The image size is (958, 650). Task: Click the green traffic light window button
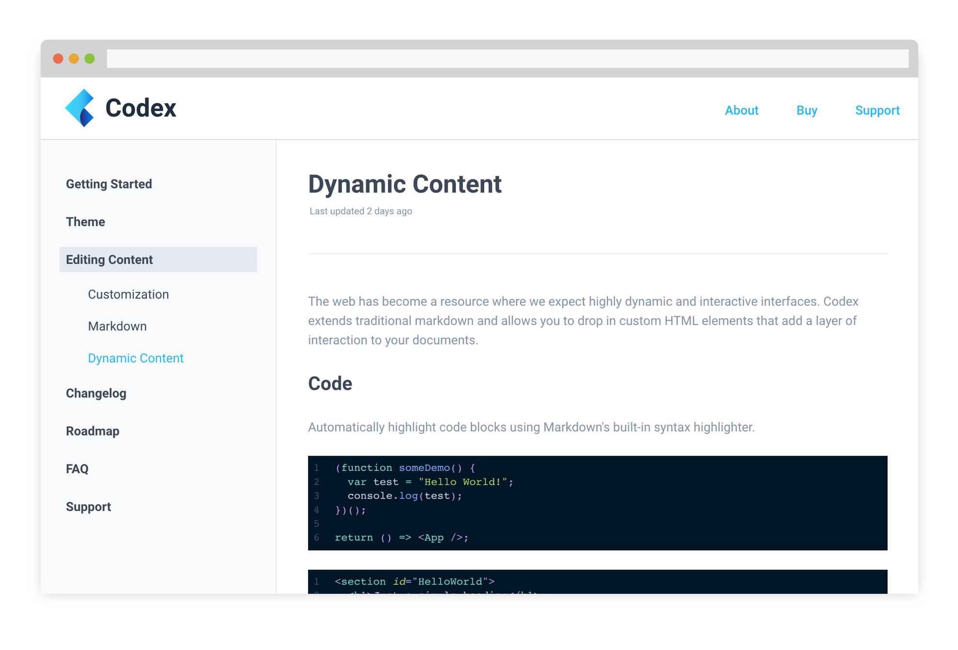click(89, 58)
